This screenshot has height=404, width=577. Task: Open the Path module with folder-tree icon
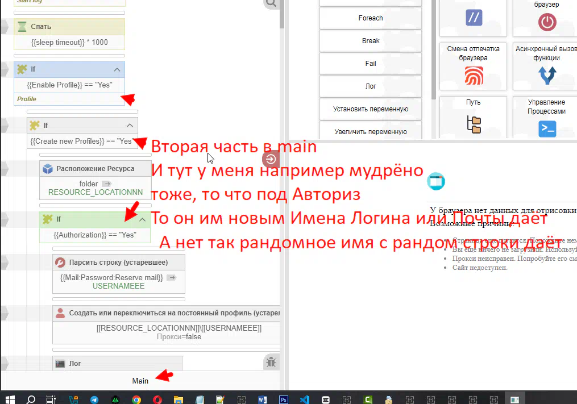pos(473,116)
